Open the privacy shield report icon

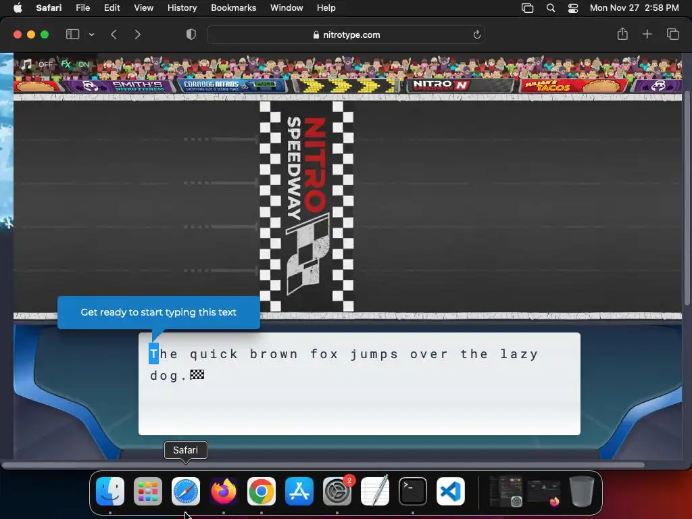point(191,34)
